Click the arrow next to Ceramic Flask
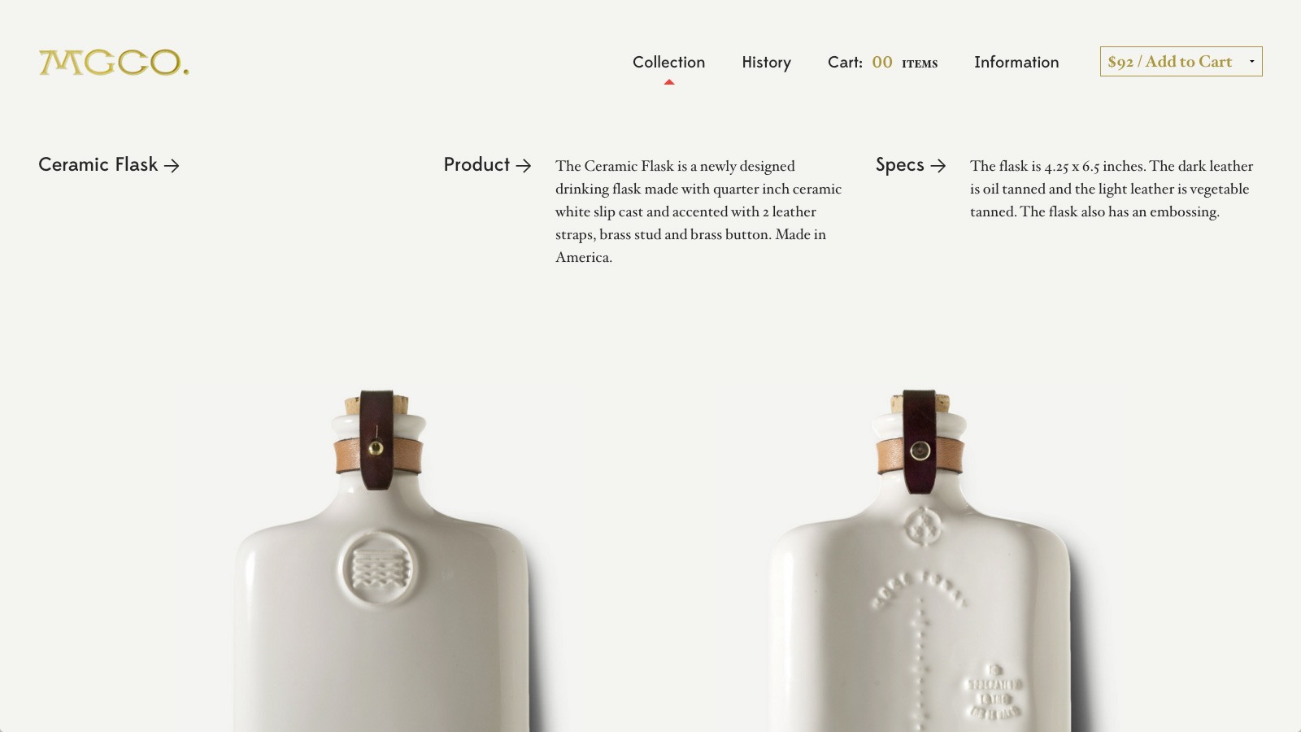Viewport: 1301px width, 732px height. 172,166
